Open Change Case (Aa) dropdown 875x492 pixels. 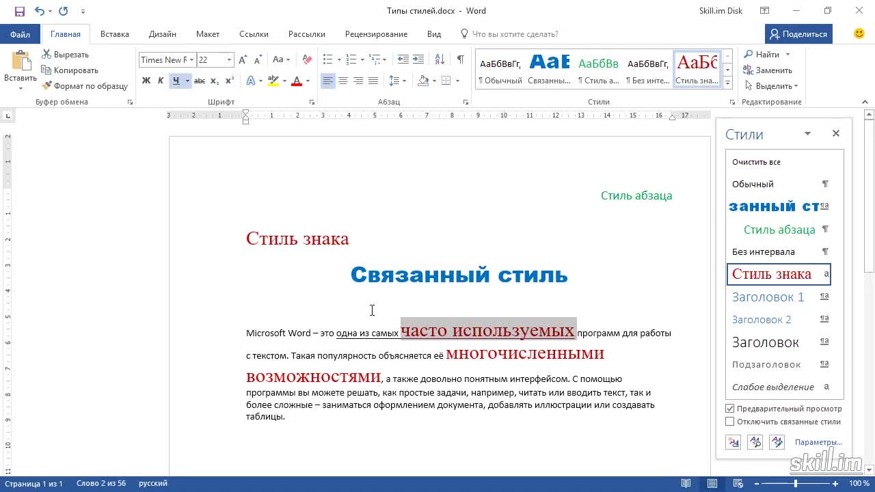pyautogui.click(x=281, y=60)
